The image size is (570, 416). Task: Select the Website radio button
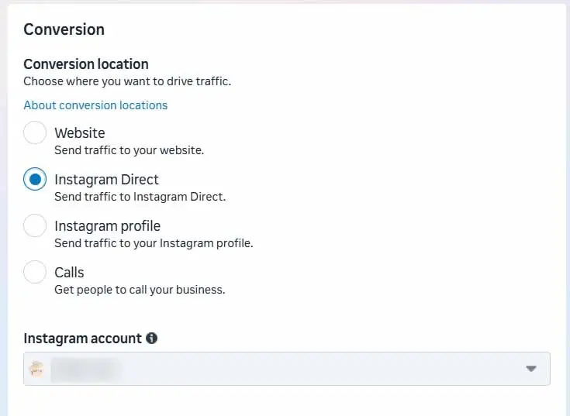pyautogui.click(x=35, y=132)
